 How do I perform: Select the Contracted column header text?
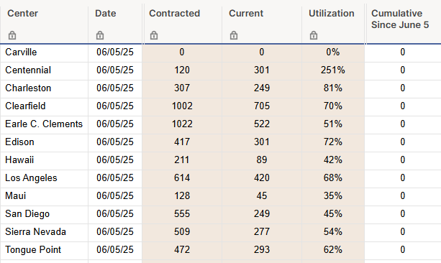174,13
